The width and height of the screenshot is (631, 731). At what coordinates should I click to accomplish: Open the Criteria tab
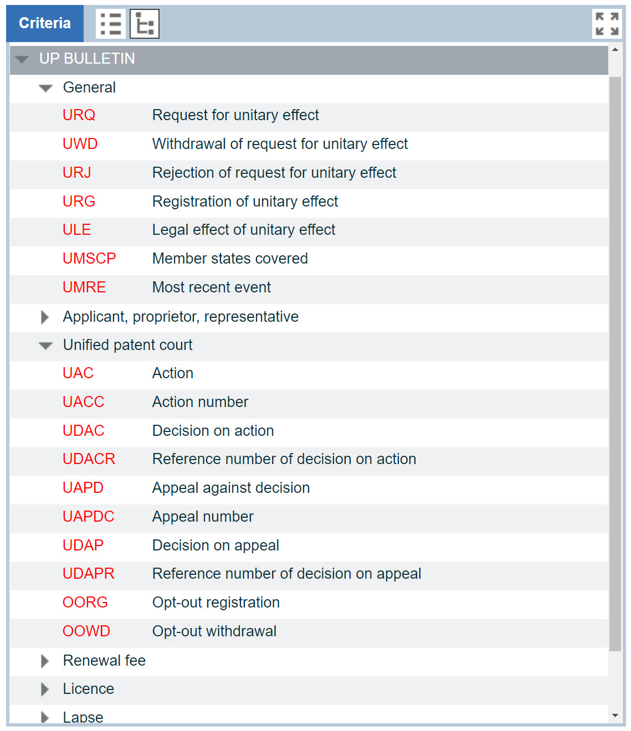click(x=45, y=23)
